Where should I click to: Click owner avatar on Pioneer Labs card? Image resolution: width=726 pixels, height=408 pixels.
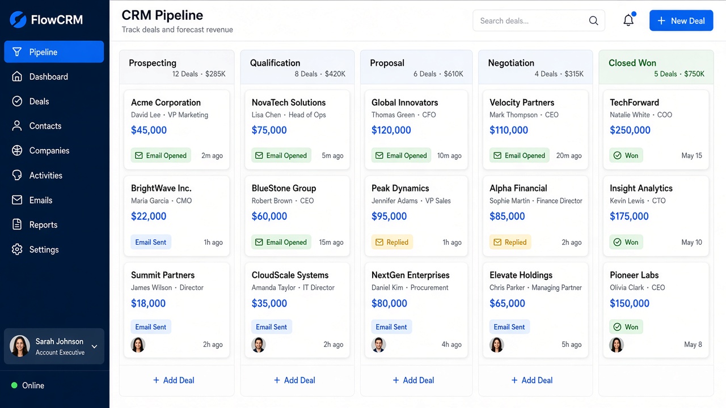(x=617, y=345)
